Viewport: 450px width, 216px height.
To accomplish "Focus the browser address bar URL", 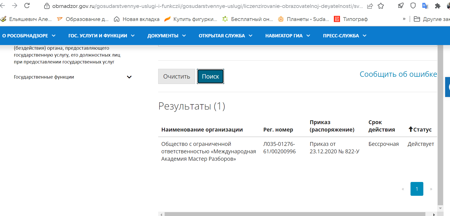I will tap(207, 6).
